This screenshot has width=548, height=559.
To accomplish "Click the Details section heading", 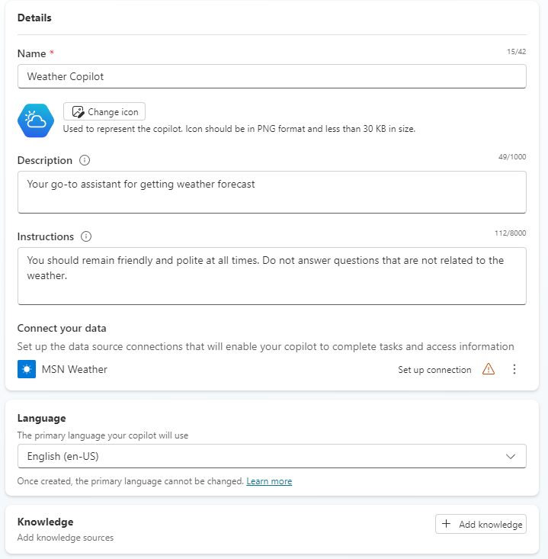I will [x=34, y=18].
